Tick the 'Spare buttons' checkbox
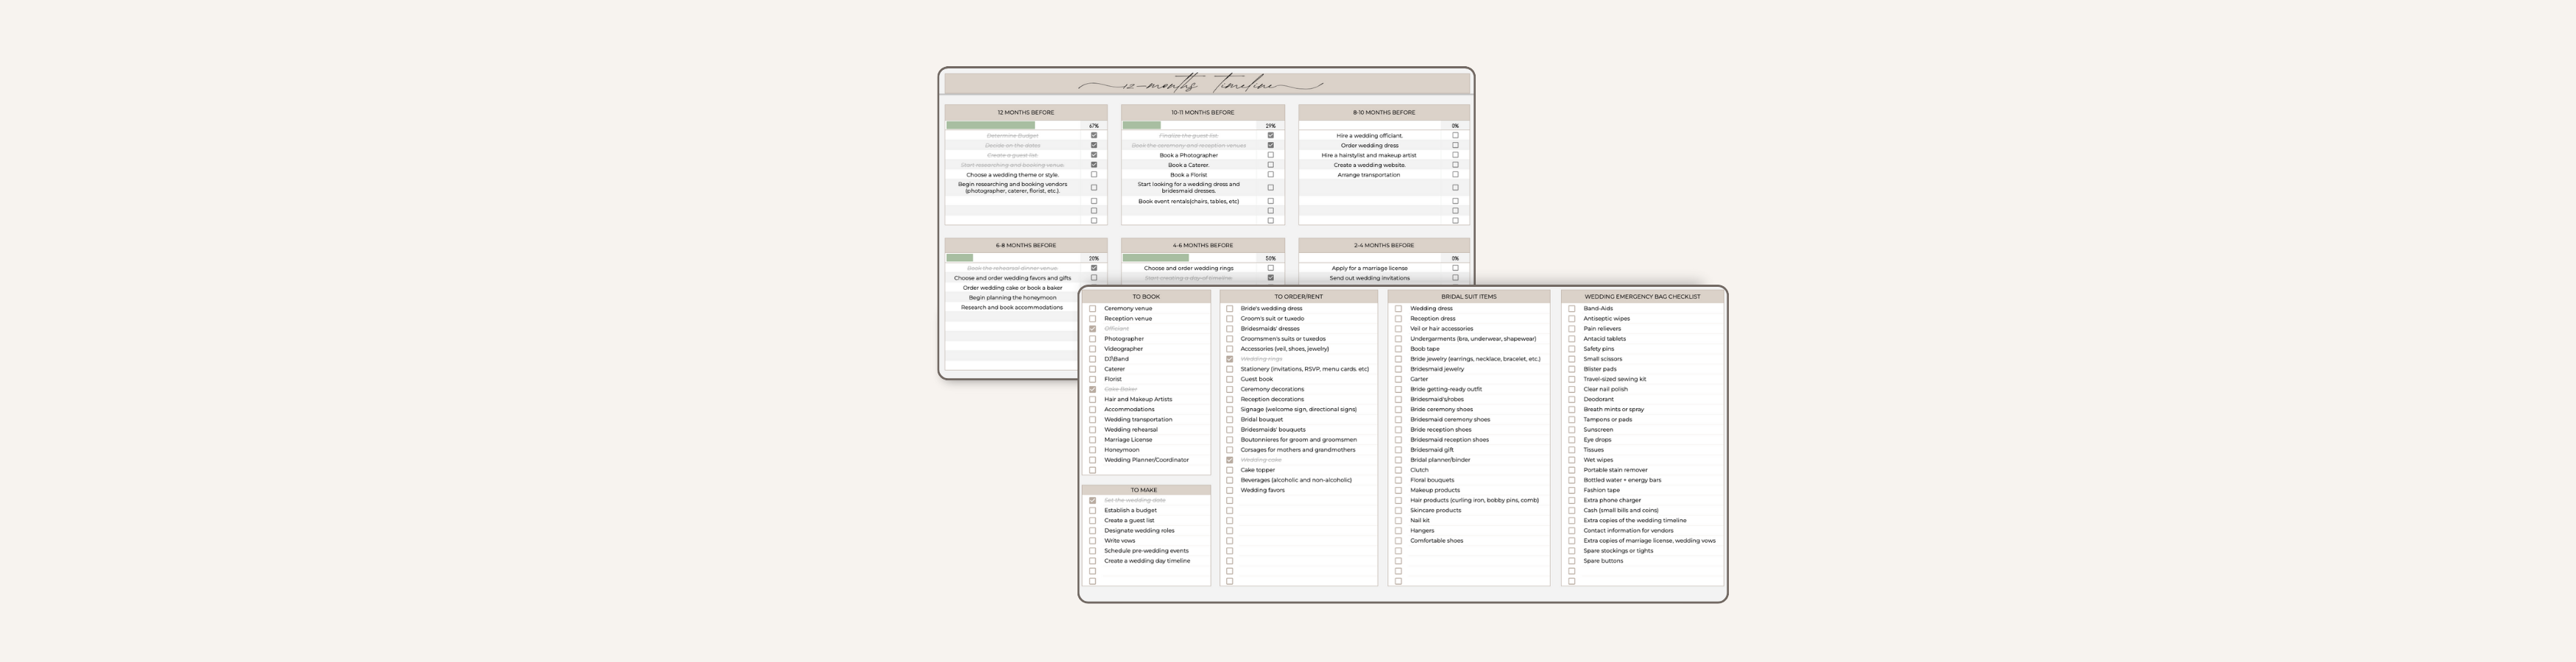The height and width of the screenshot is (662, 2576). coord(1572,561)
